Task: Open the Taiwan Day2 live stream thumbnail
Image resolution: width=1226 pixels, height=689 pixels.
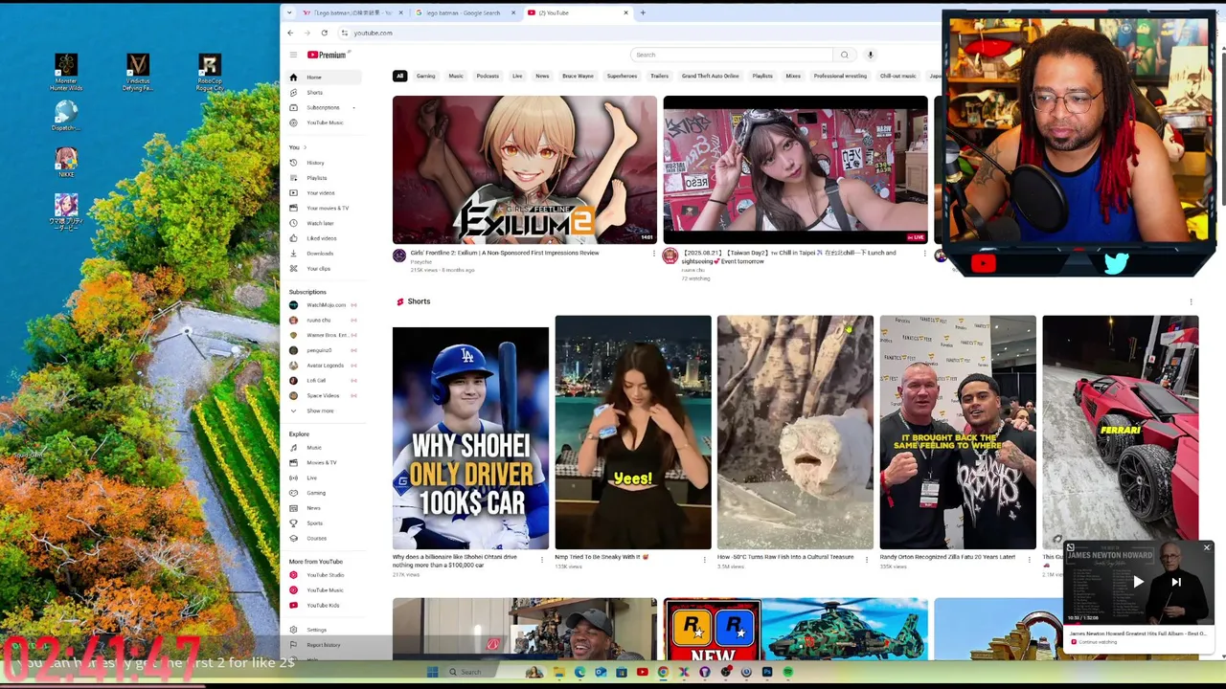Action: (x=795, y=169)
